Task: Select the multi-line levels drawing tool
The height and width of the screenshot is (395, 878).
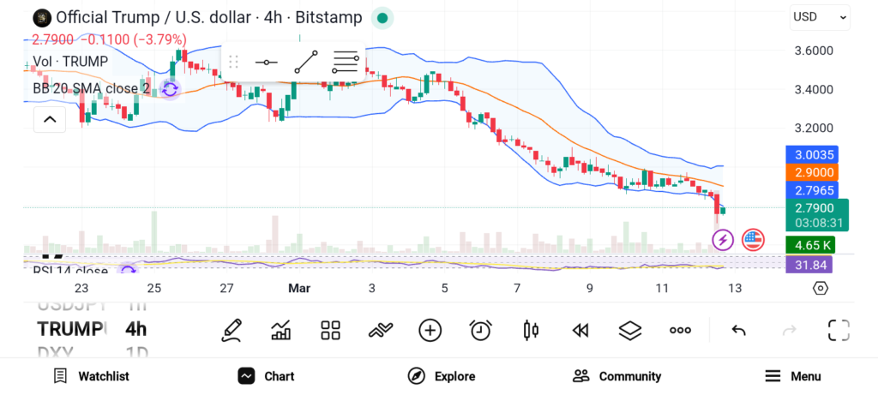Action: pyautogui.click(x=345, y=62)
